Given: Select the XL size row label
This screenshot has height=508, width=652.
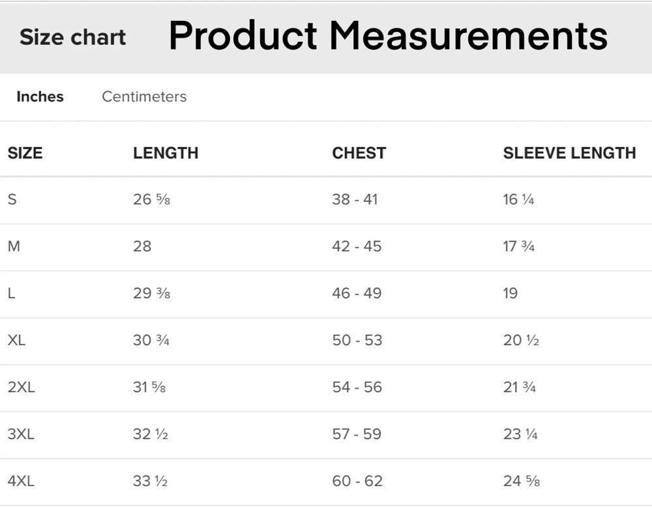Looking at the screenshot, I should (17, 340).
